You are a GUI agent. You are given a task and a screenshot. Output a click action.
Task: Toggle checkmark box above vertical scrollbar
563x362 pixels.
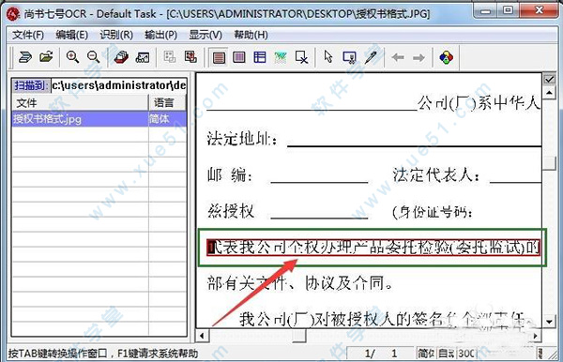coord(549,79)
